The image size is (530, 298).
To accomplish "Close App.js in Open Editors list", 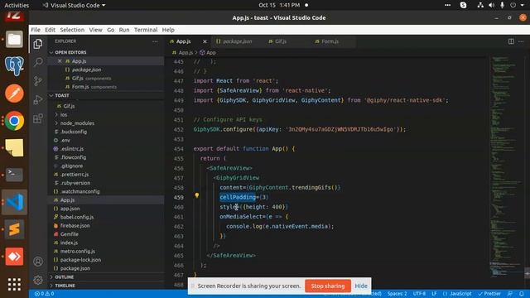I will click(x=60, y=60).
